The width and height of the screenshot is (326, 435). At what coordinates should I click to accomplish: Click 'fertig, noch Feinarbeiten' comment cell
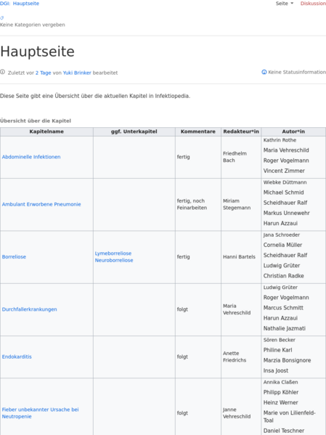(192, 205)
